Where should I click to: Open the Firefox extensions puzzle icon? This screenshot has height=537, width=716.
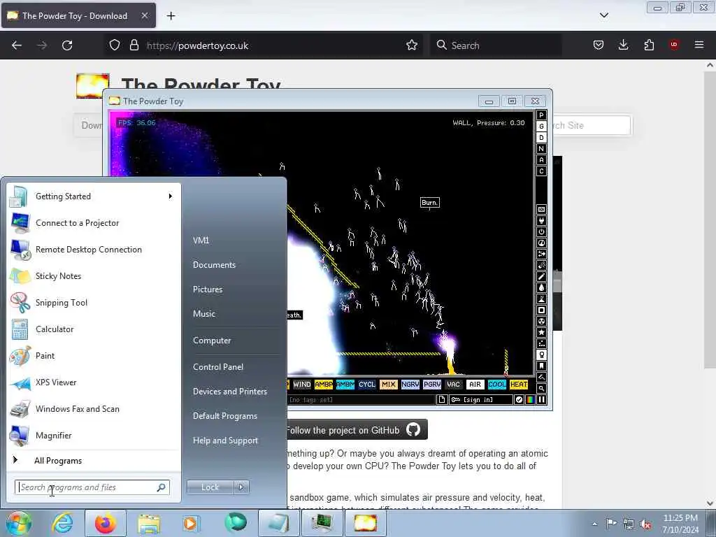coord(649,45)
